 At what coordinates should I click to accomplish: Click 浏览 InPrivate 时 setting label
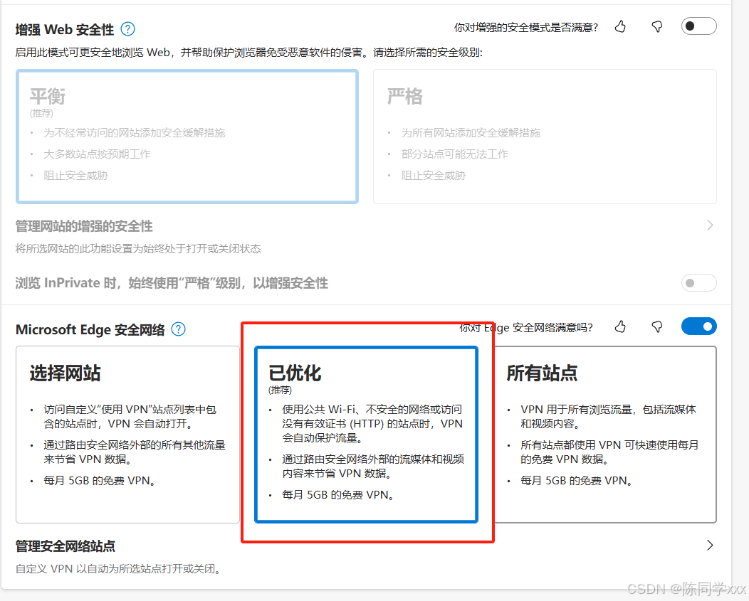172,283
